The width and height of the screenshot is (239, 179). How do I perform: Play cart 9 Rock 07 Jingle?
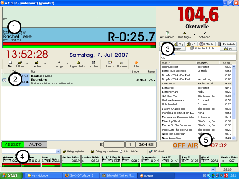[x=170, y=161]
